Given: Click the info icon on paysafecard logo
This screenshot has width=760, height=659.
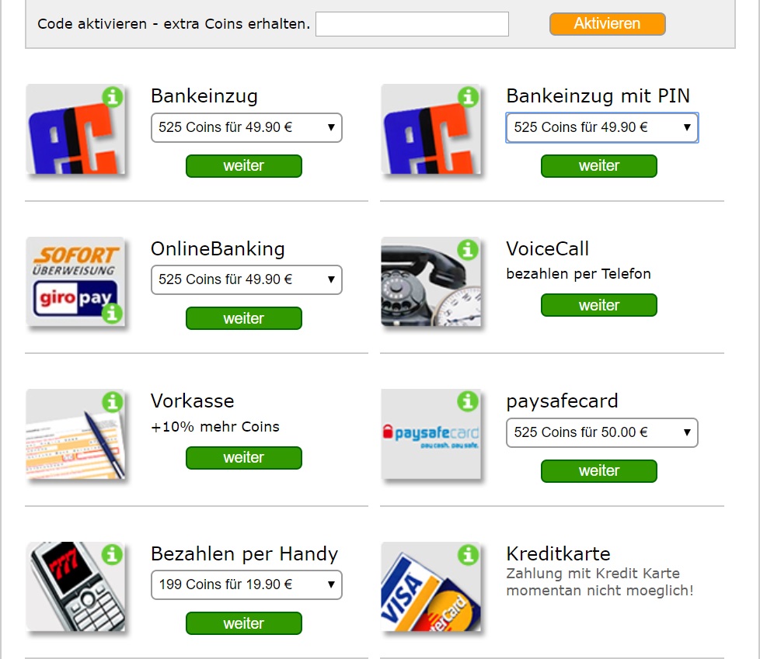Looking at the screenshot, I should click(x=468, y=401).
